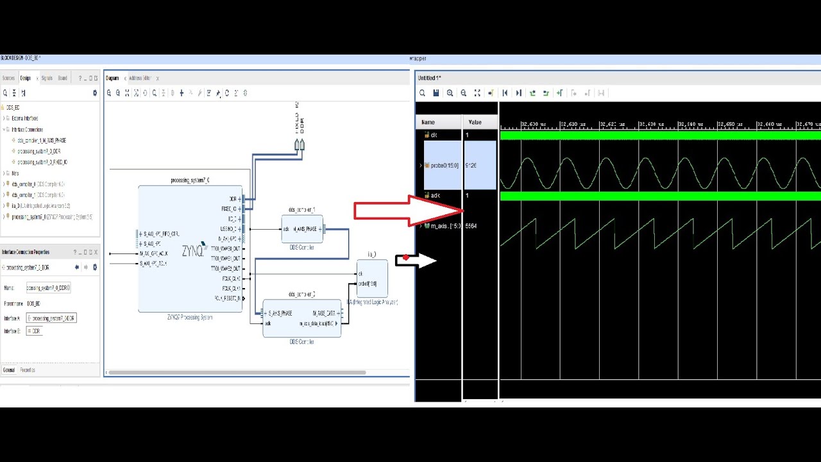Go to next transition in waveform
This screenshot has width=821, height=462.
pos(546,93)
